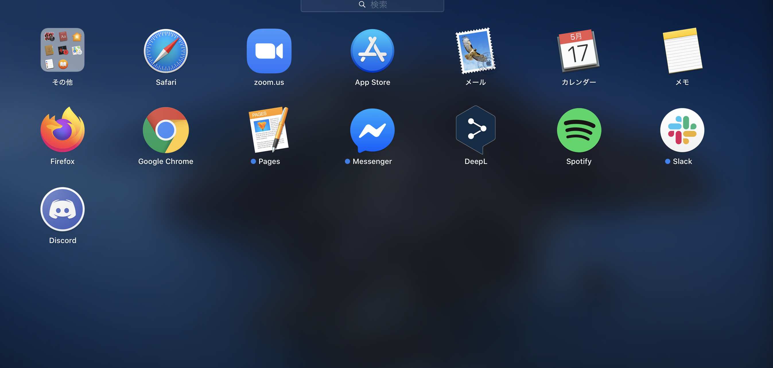Open the Messenger app
Image resolution: width=773 pixels, height=368 pixels.
coord(372,130)
